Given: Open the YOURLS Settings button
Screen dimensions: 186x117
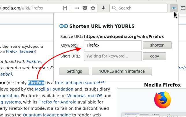Looking at the screenshot, I should click(74, 71).
